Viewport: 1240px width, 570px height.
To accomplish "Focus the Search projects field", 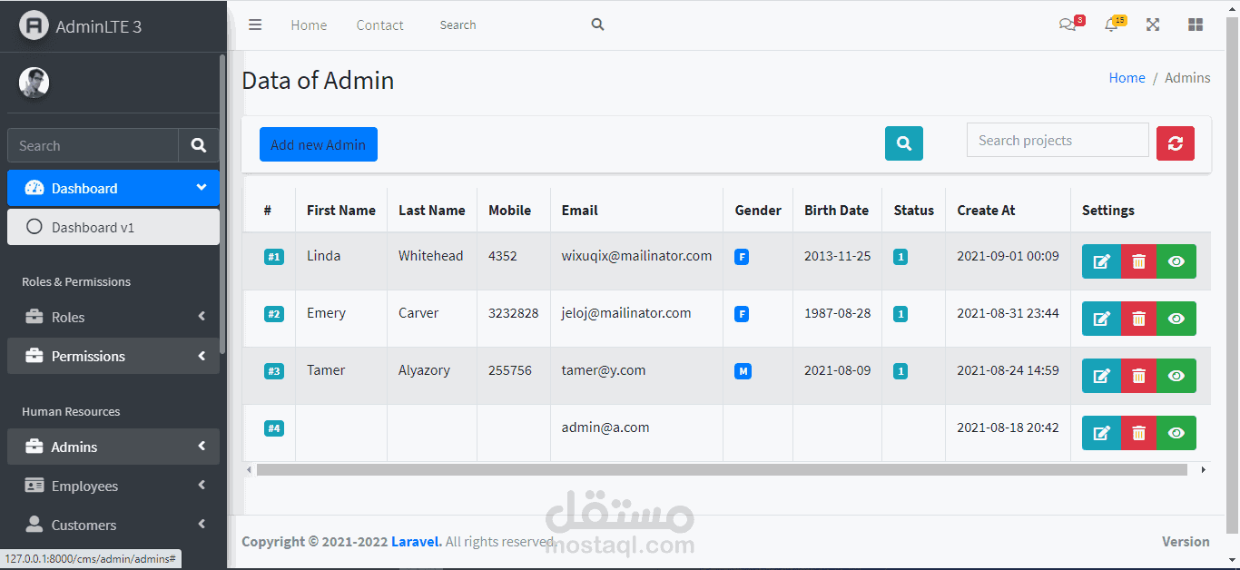I will 1058,141.
